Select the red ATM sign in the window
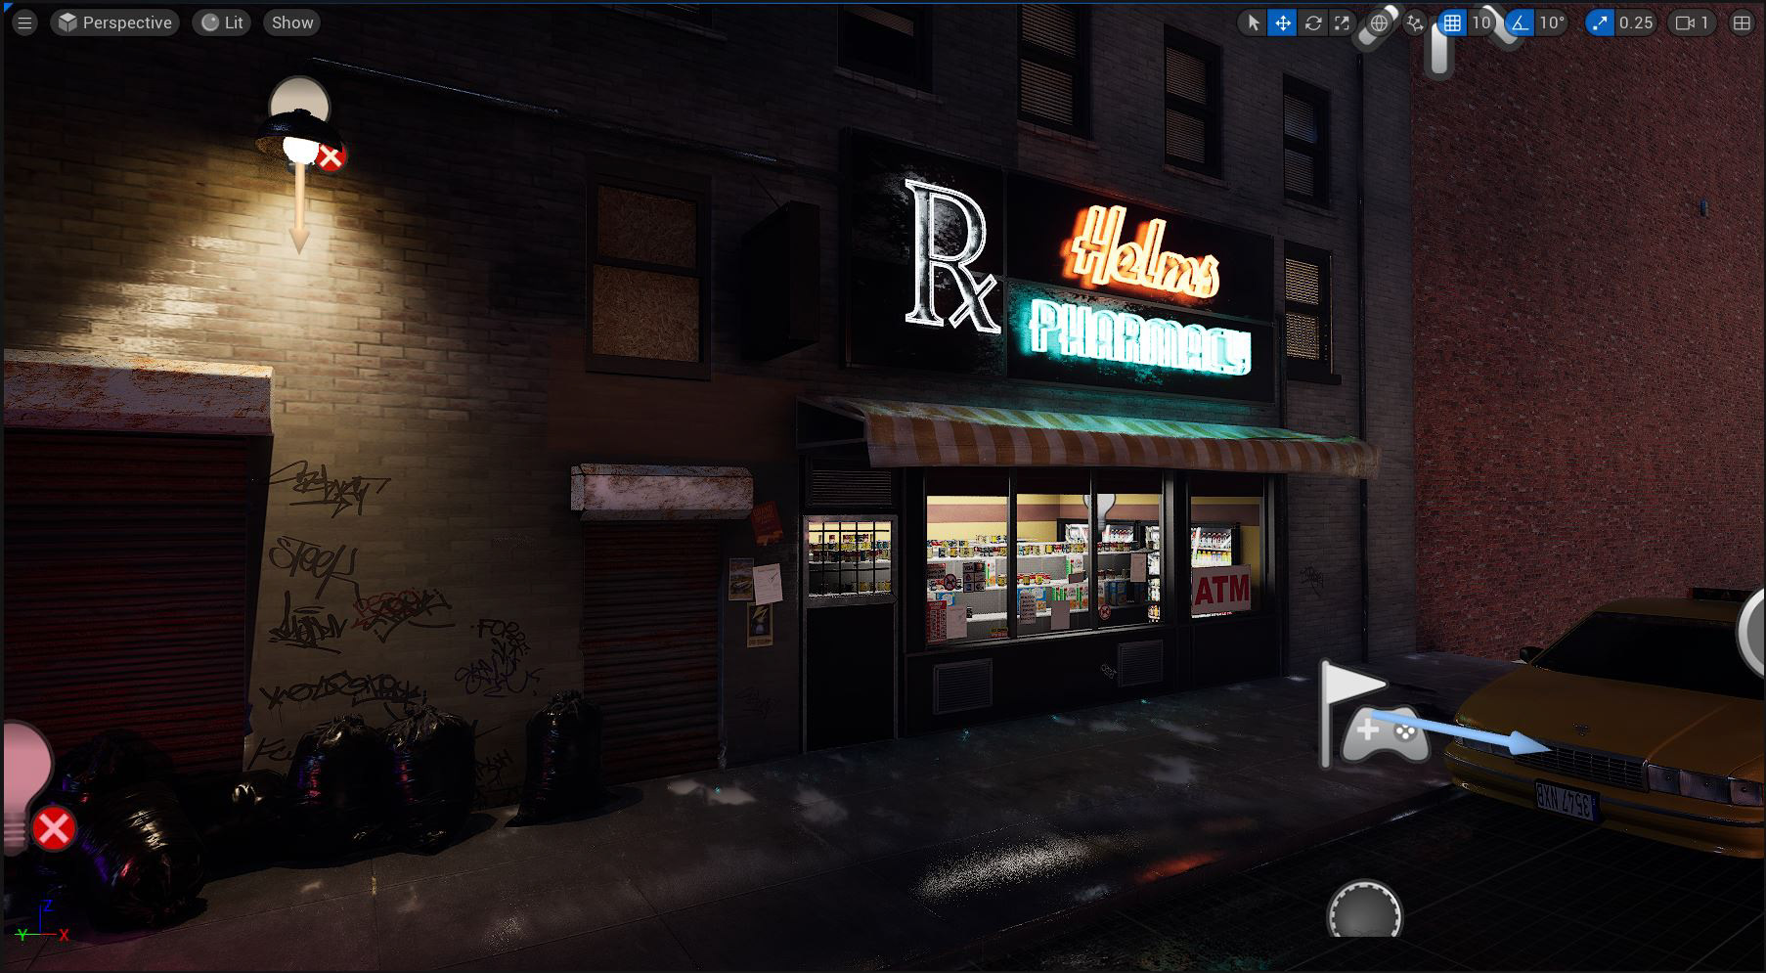1766x973 pixels. [x=1221, y=590]
